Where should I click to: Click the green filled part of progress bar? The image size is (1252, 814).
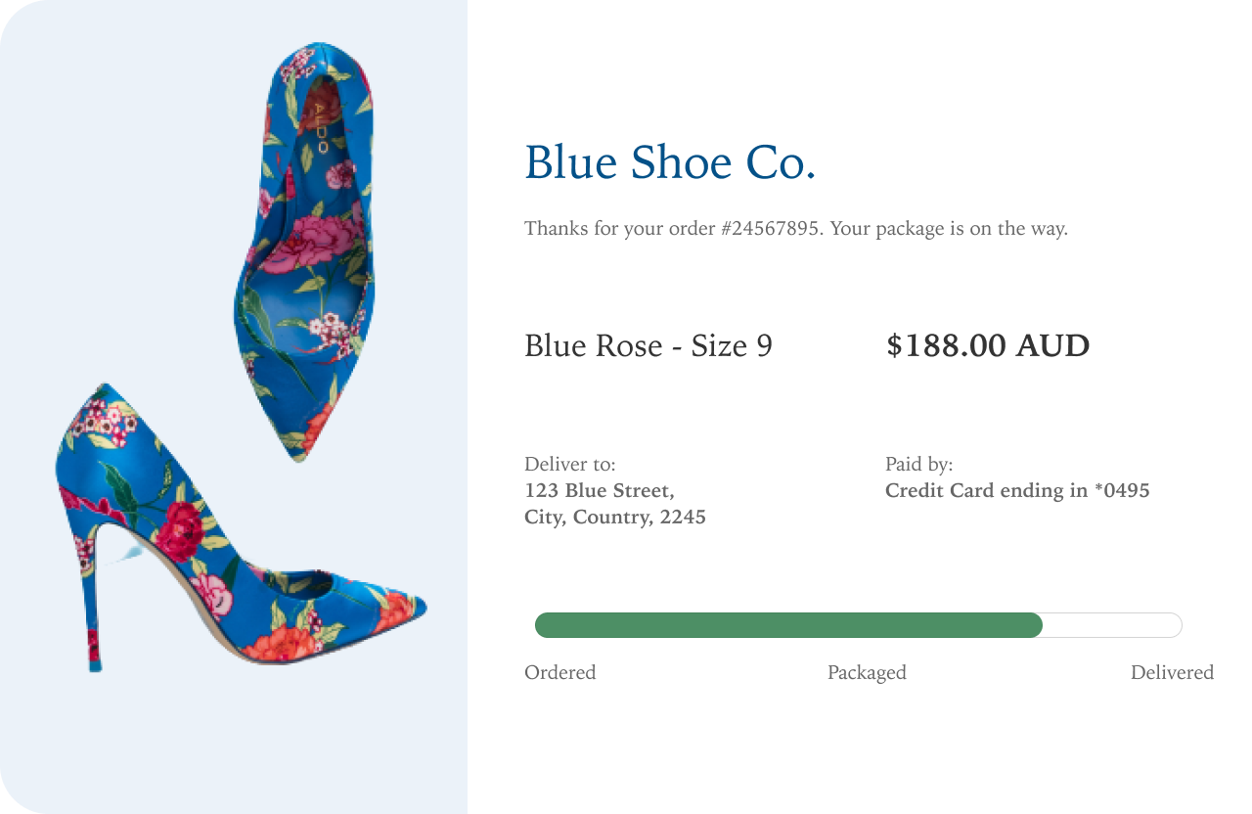pos(788,625)
